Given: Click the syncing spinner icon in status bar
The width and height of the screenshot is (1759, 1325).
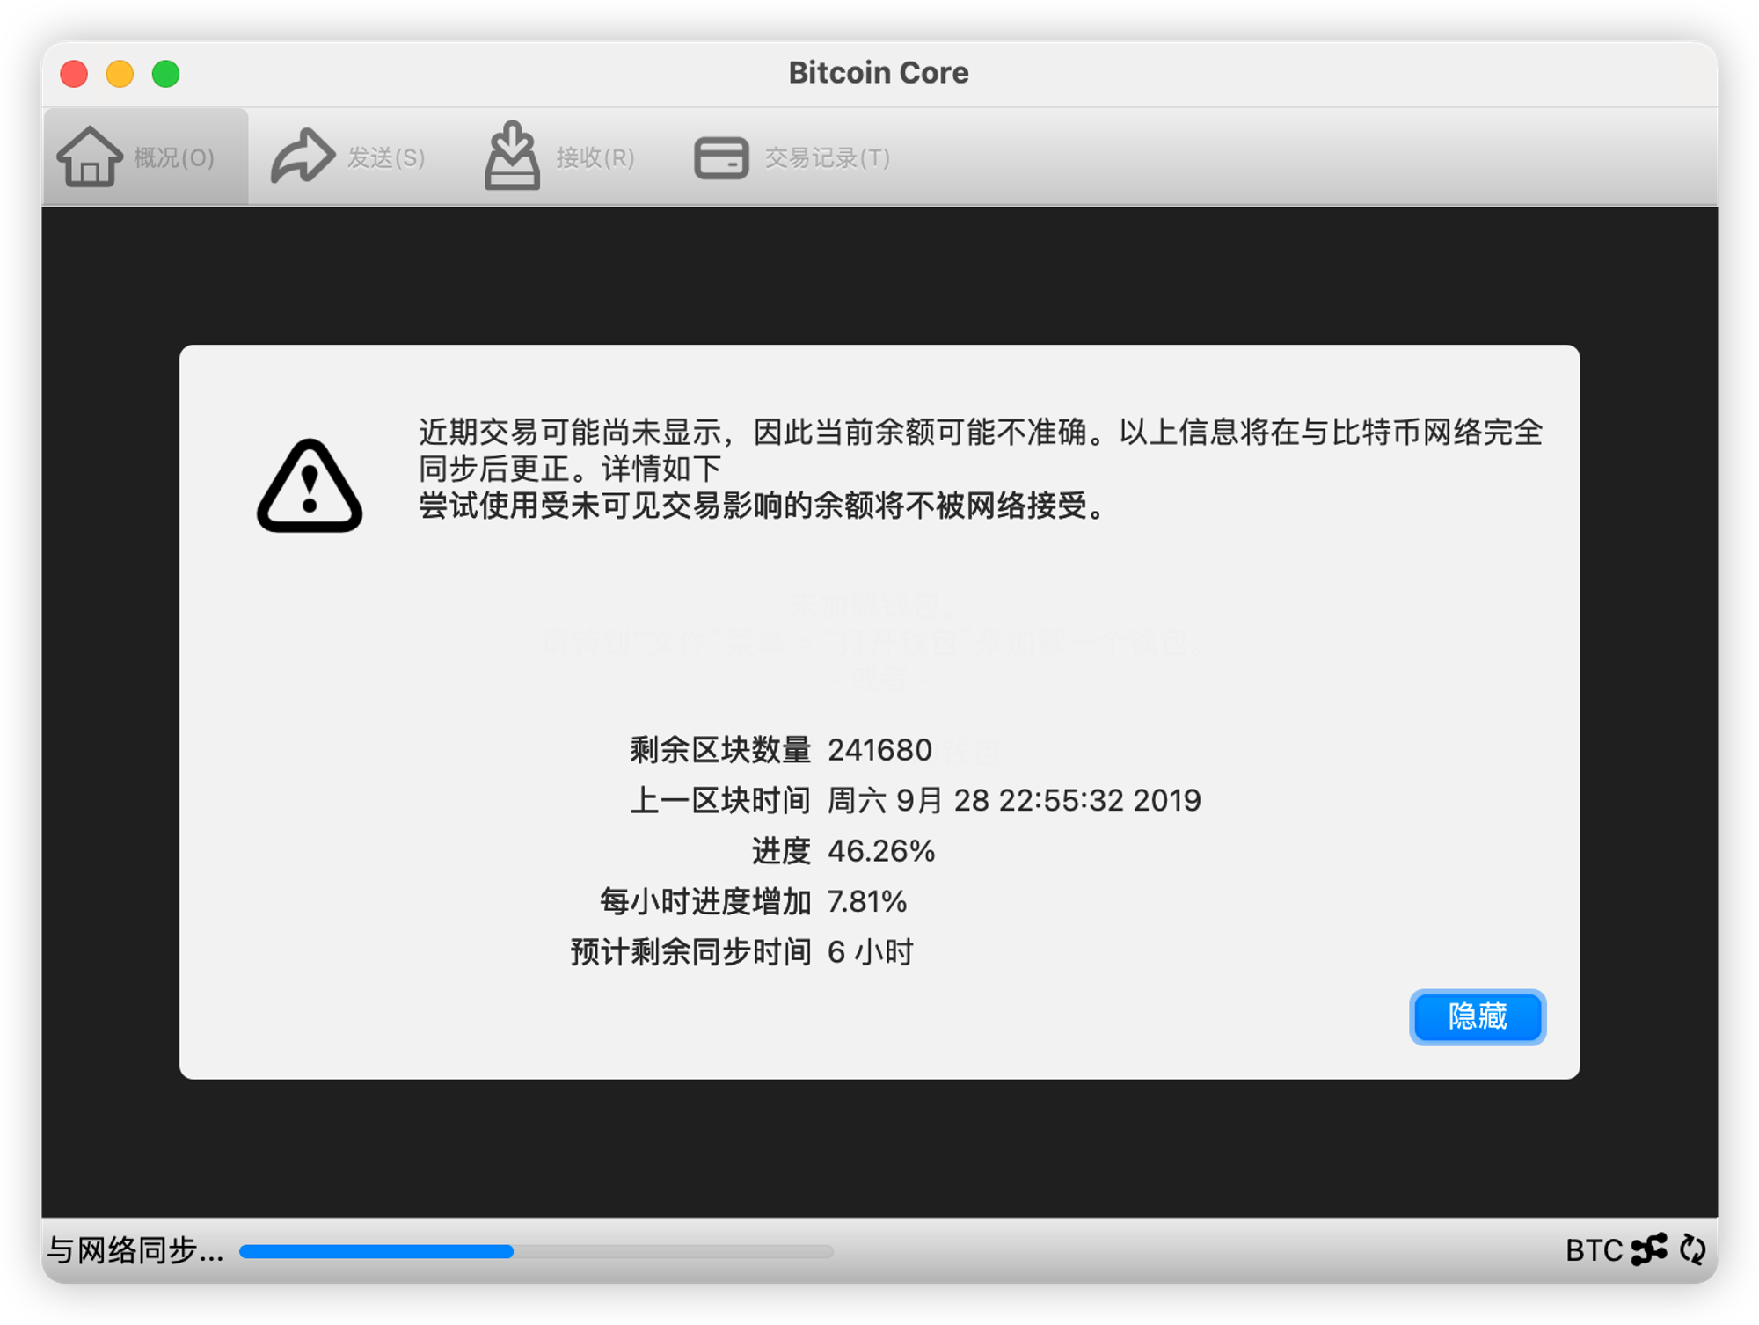Looking at the screenshot, I should pos(1693,1249).
